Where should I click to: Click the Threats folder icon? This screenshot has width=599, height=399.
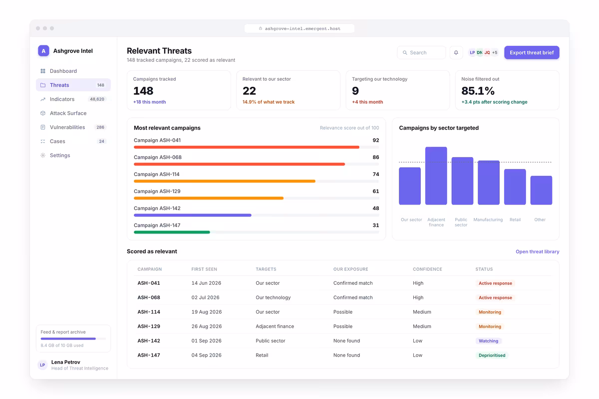tap(43, 85)
